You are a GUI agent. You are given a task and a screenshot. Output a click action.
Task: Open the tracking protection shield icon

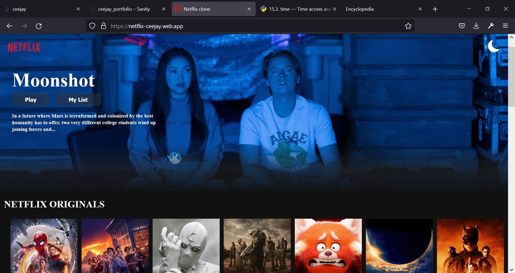pos(92,26)
